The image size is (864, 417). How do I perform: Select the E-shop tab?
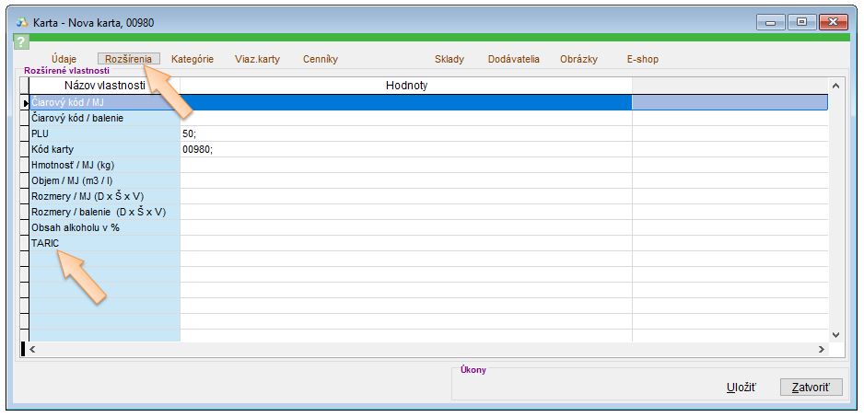[643, 59]
